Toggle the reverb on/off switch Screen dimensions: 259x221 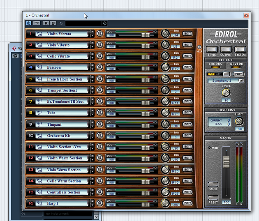pyautogui.click(x=218, y=74)
